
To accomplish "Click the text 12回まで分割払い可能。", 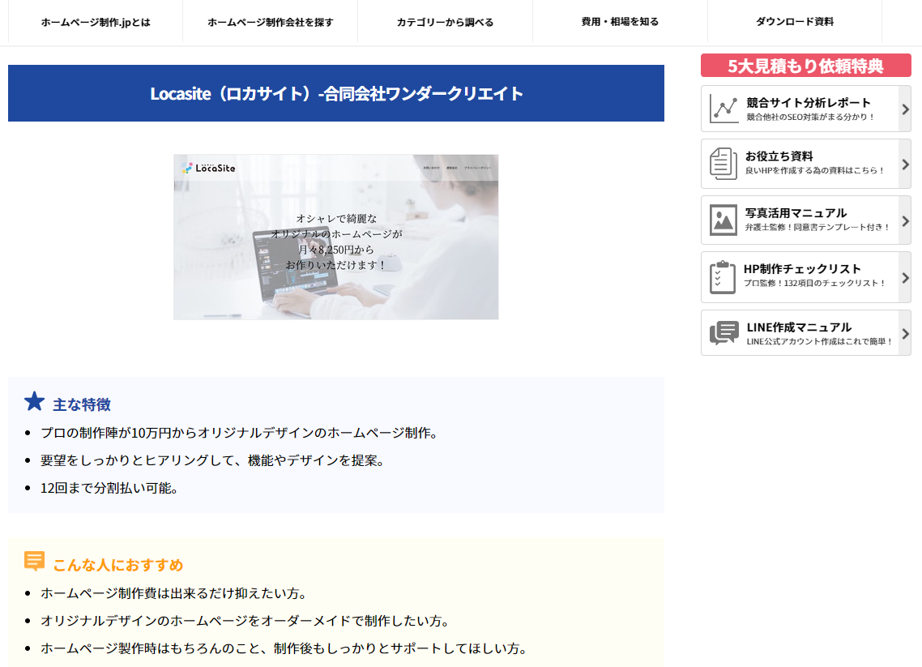I will pyautogui.click(x=109, y=488).
